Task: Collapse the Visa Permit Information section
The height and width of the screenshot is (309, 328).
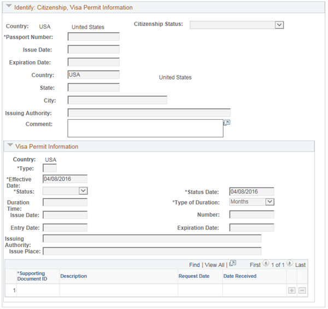Action: [9, 146]
